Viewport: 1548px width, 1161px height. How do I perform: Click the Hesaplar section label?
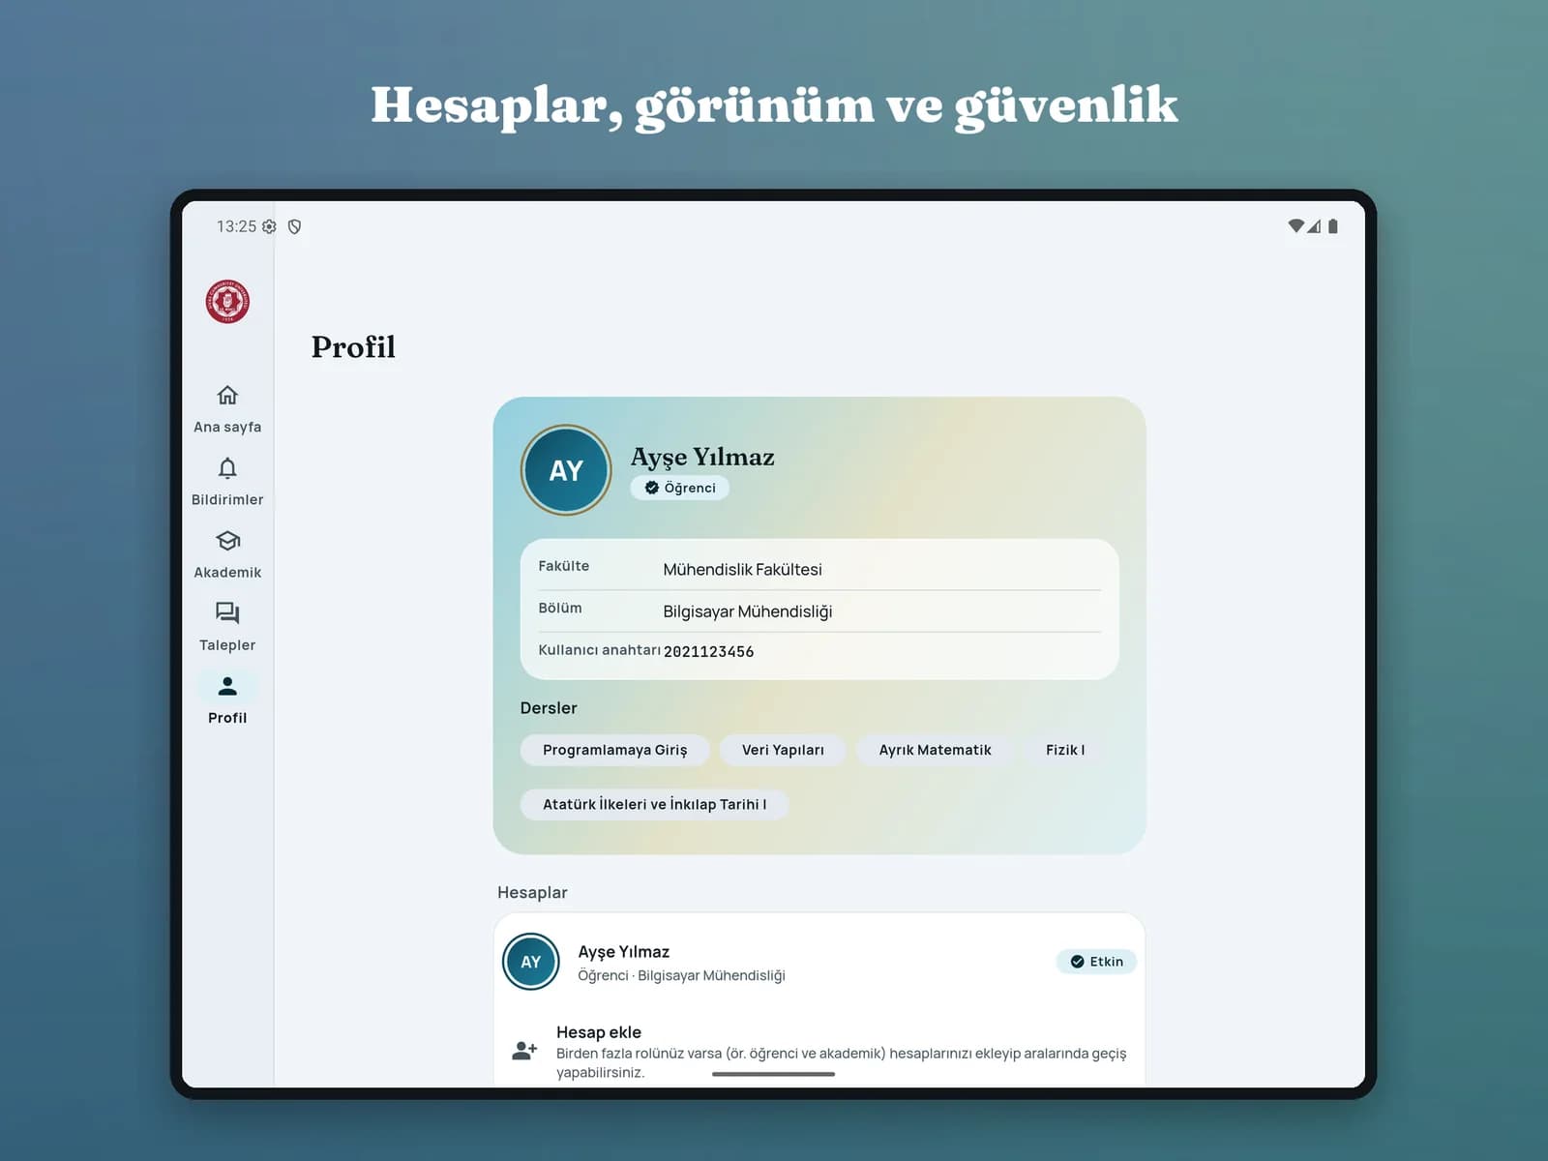[x=532, y=892]
